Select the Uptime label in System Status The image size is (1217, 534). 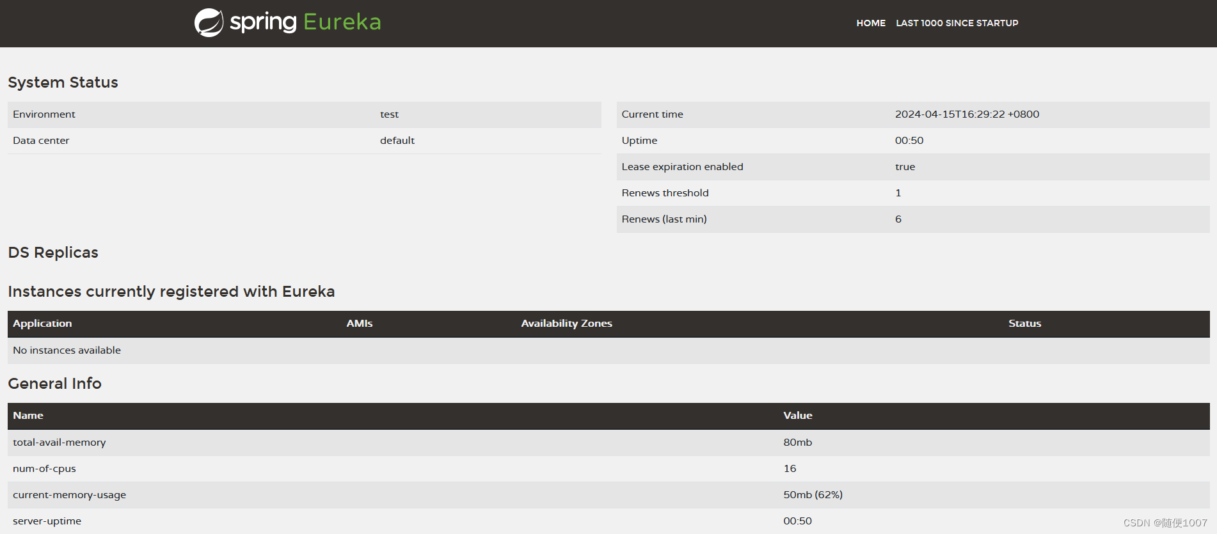(x=639, y=141)
